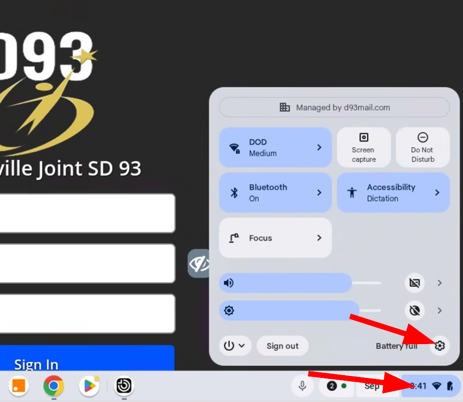Toggle night light next to brightness slider
The width and height of the screenshot is (463, 402).
click(x=414, y=310)
